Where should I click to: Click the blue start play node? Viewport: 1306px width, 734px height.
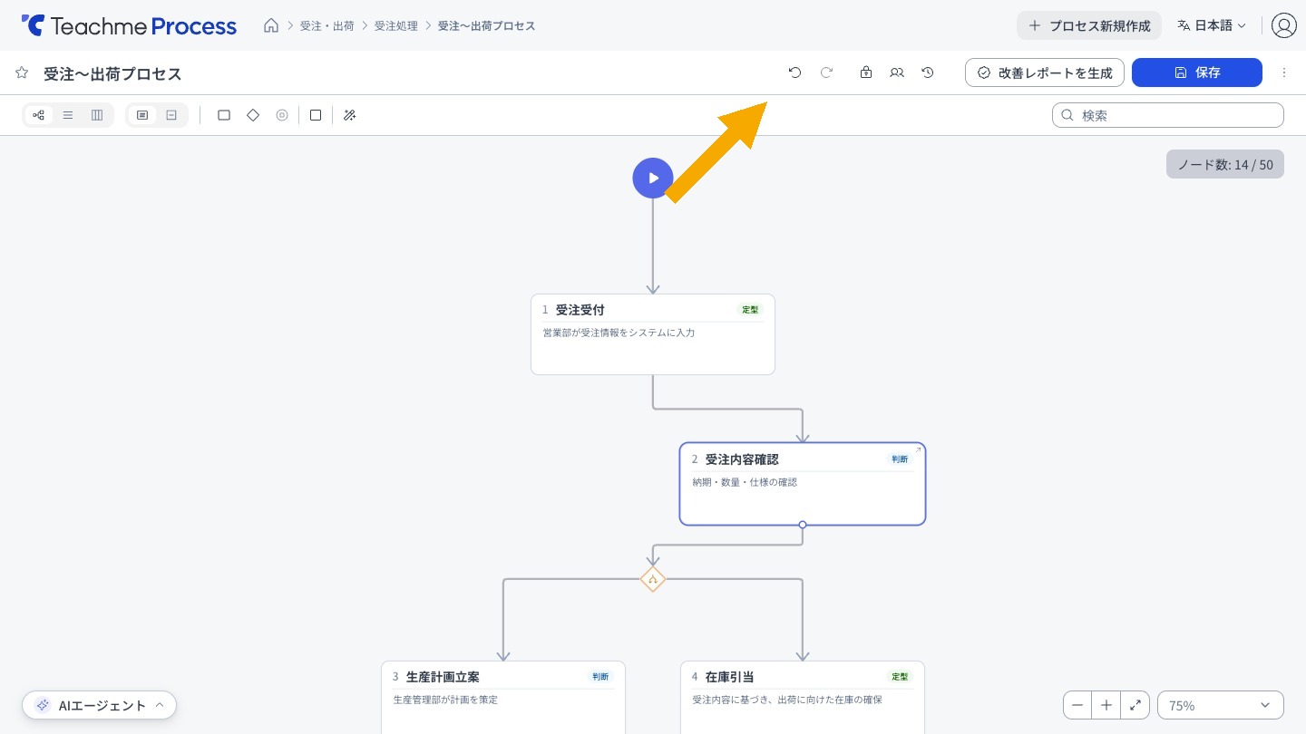(x=653, y=178)
